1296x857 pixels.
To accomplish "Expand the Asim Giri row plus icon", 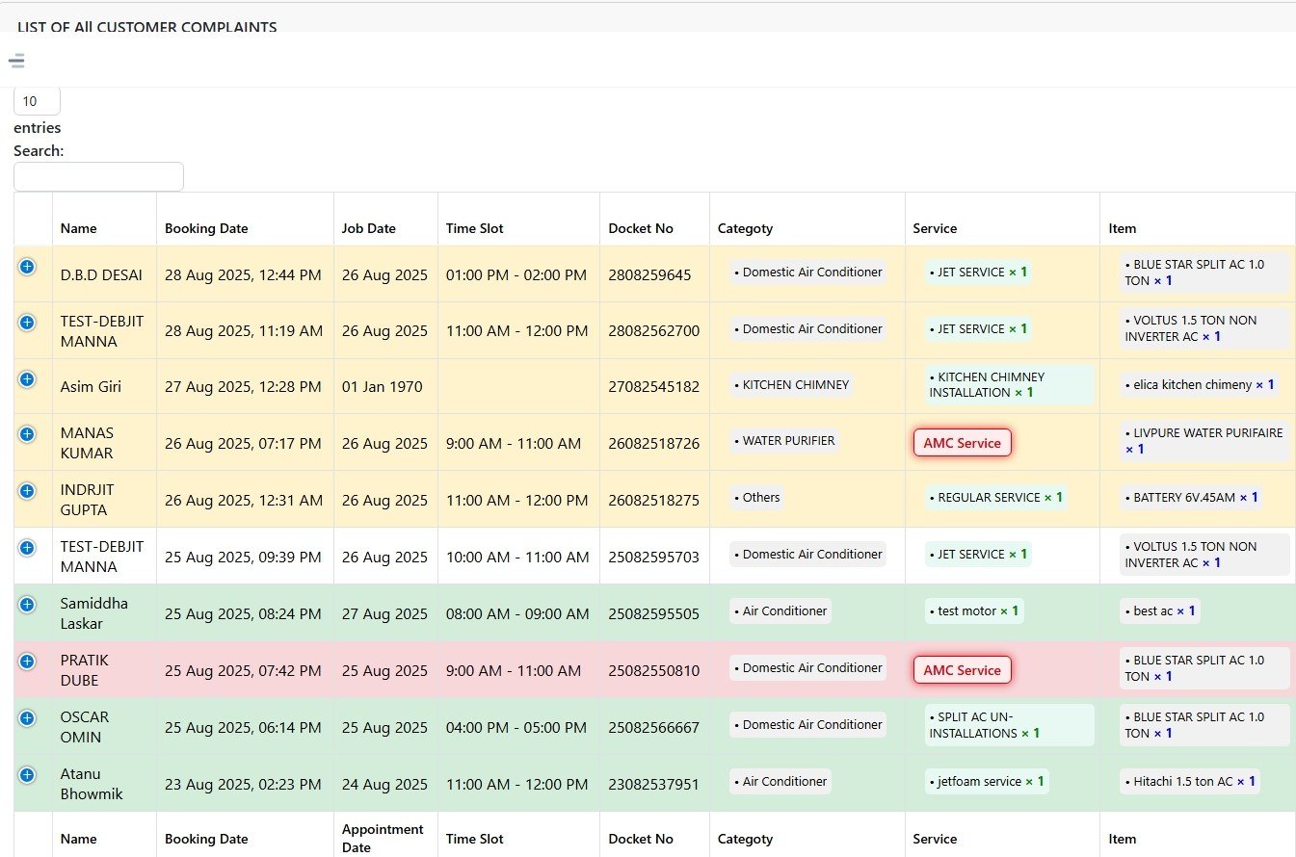I will [27, 379].
